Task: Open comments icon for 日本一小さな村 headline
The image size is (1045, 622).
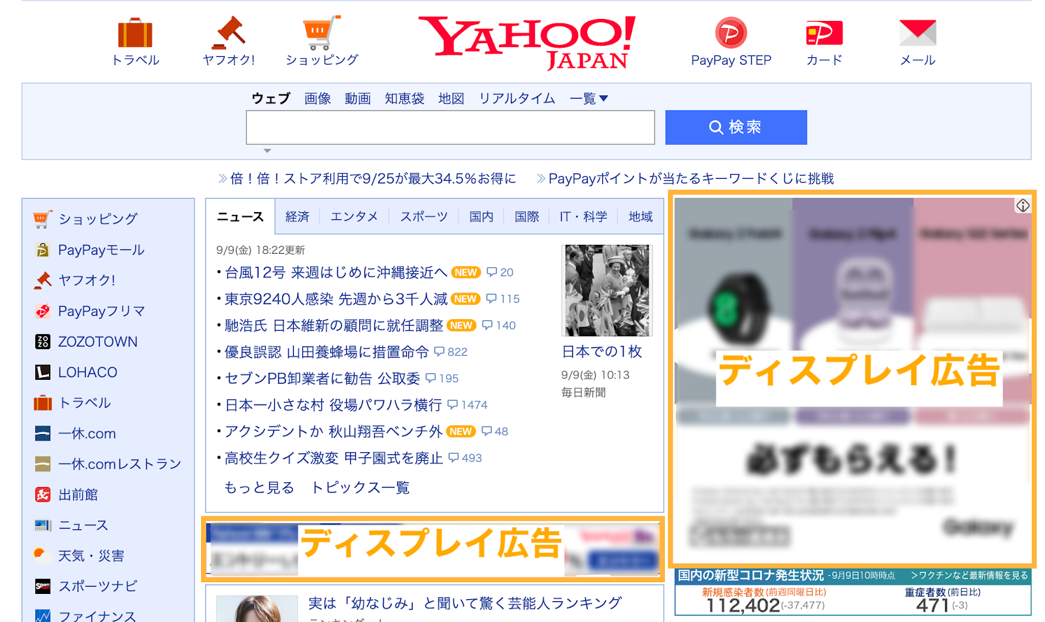Action: click(453, 405)
